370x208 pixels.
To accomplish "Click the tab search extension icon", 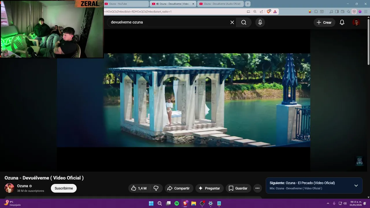I will (x=322, y=12).
